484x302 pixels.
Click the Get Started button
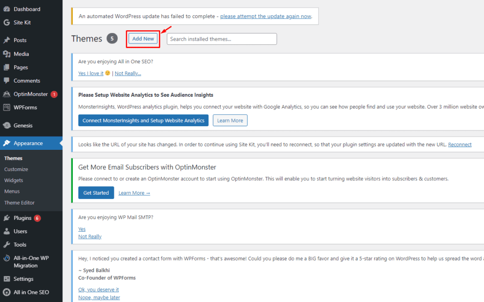[96, 193]
